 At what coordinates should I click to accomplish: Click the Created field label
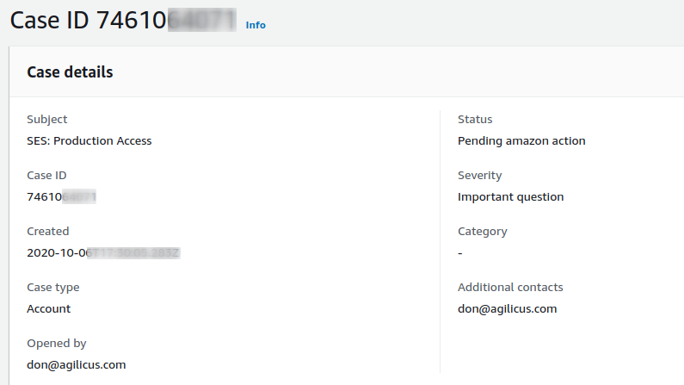[x=48, y=232]
